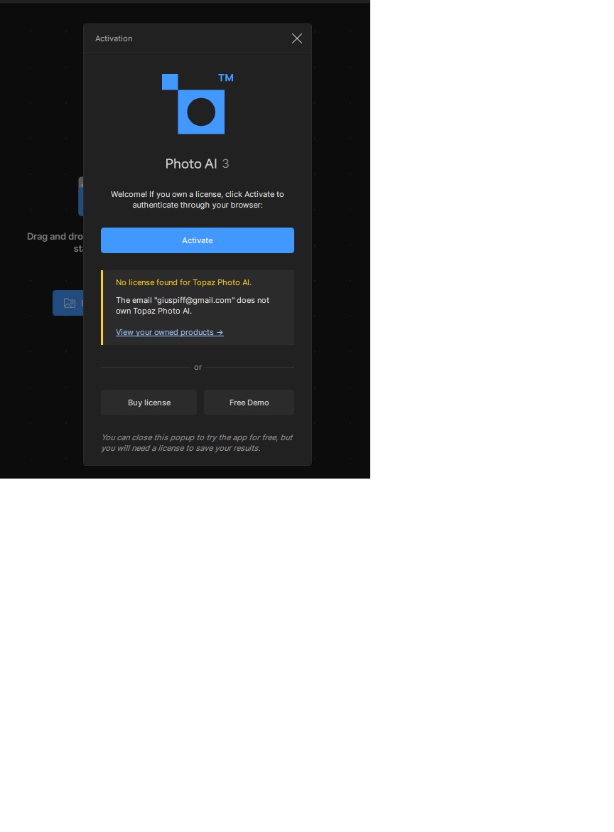Screen dimensions: 614x832
Task: Click the 'Activation' dialog title text
Action: [114, 38]
